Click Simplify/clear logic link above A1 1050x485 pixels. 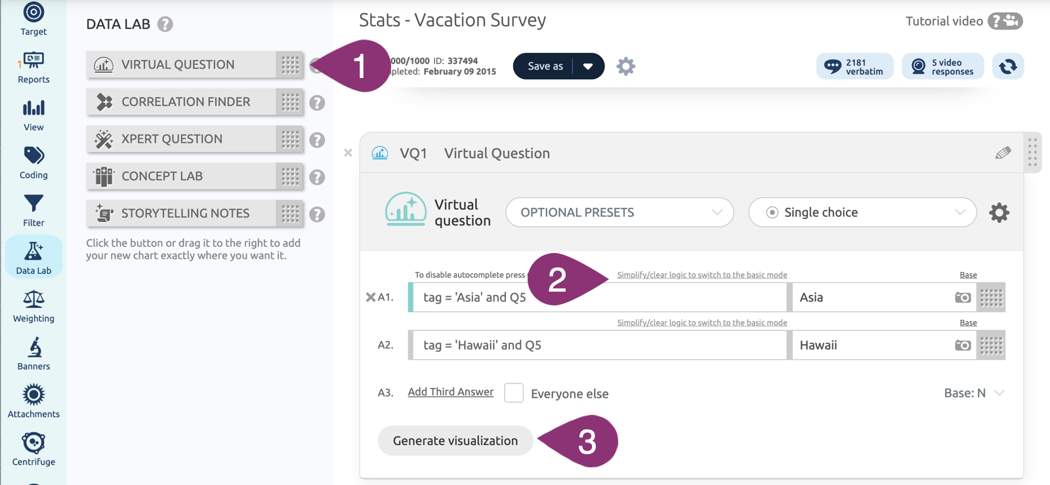pyautogui.click(x=702, y=275)
